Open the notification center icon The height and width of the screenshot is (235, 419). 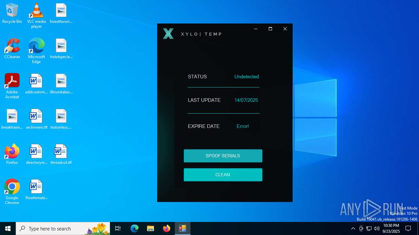408,228
